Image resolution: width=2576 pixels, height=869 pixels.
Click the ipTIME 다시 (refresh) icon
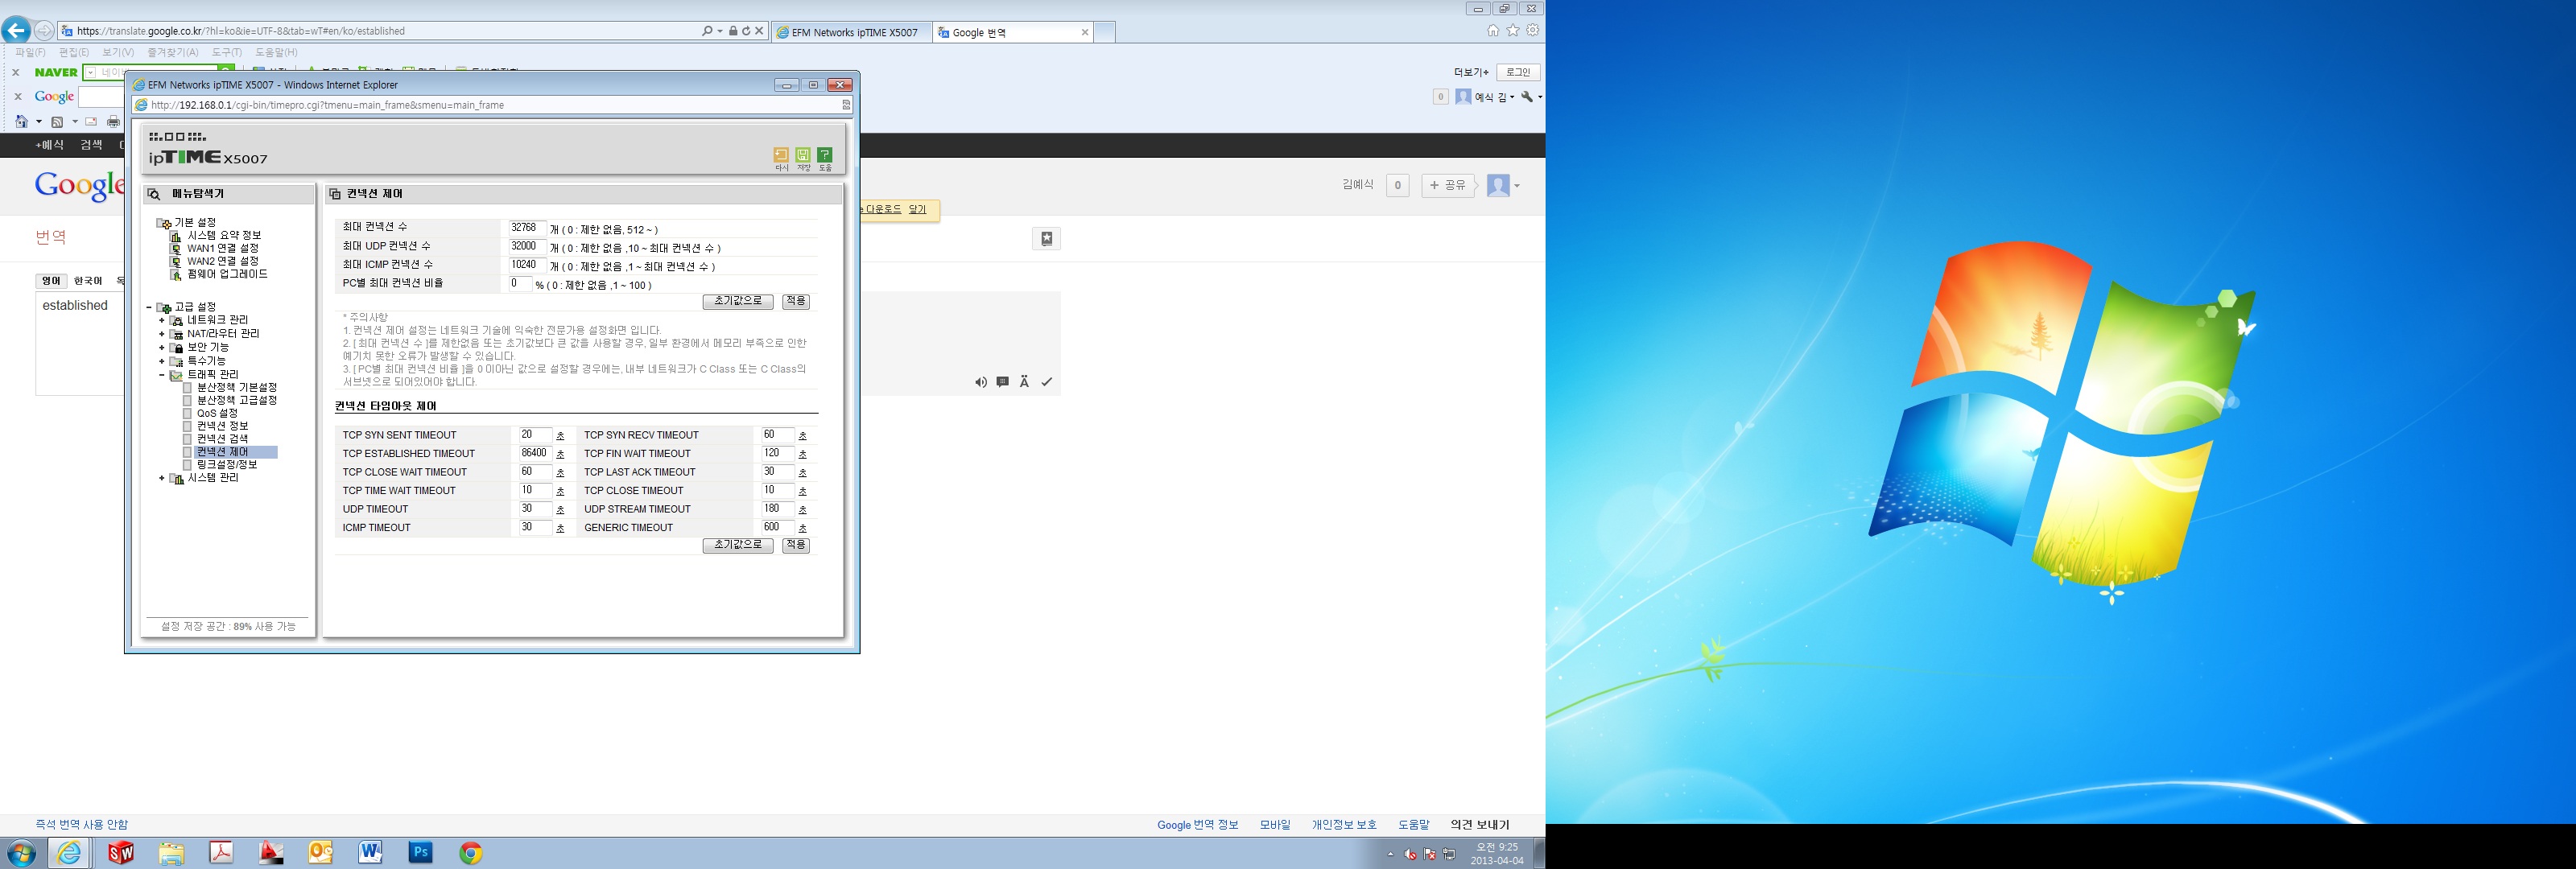(x=781, y=155)
